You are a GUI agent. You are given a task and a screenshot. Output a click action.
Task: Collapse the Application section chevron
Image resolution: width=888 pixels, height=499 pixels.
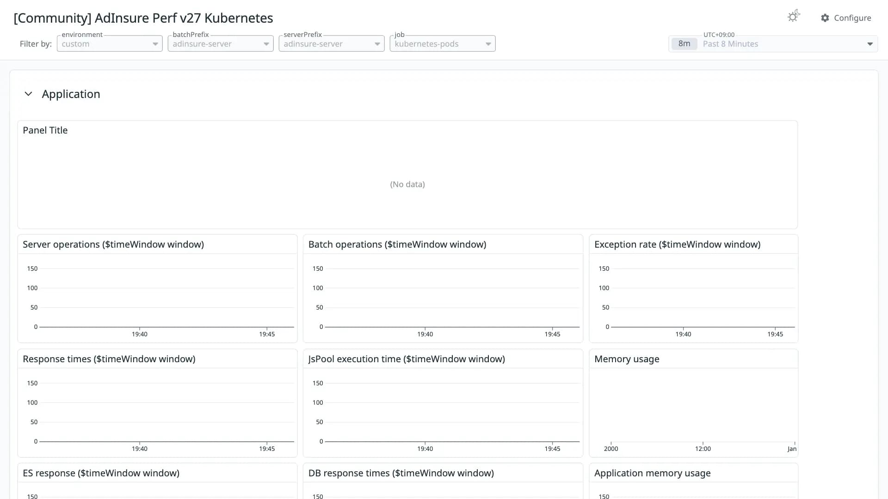(x=28, y=94)
